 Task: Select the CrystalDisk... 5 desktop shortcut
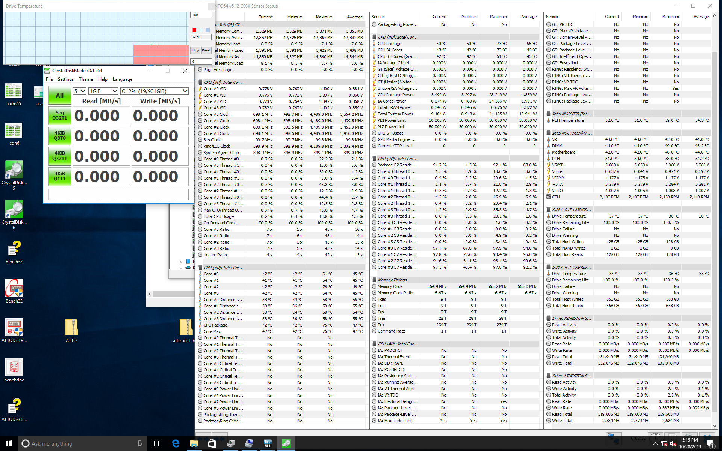[x=14, y=175]
